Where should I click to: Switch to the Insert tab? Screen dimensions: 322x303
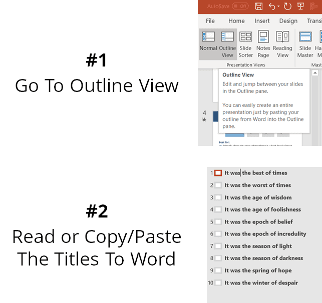(262, 20)
